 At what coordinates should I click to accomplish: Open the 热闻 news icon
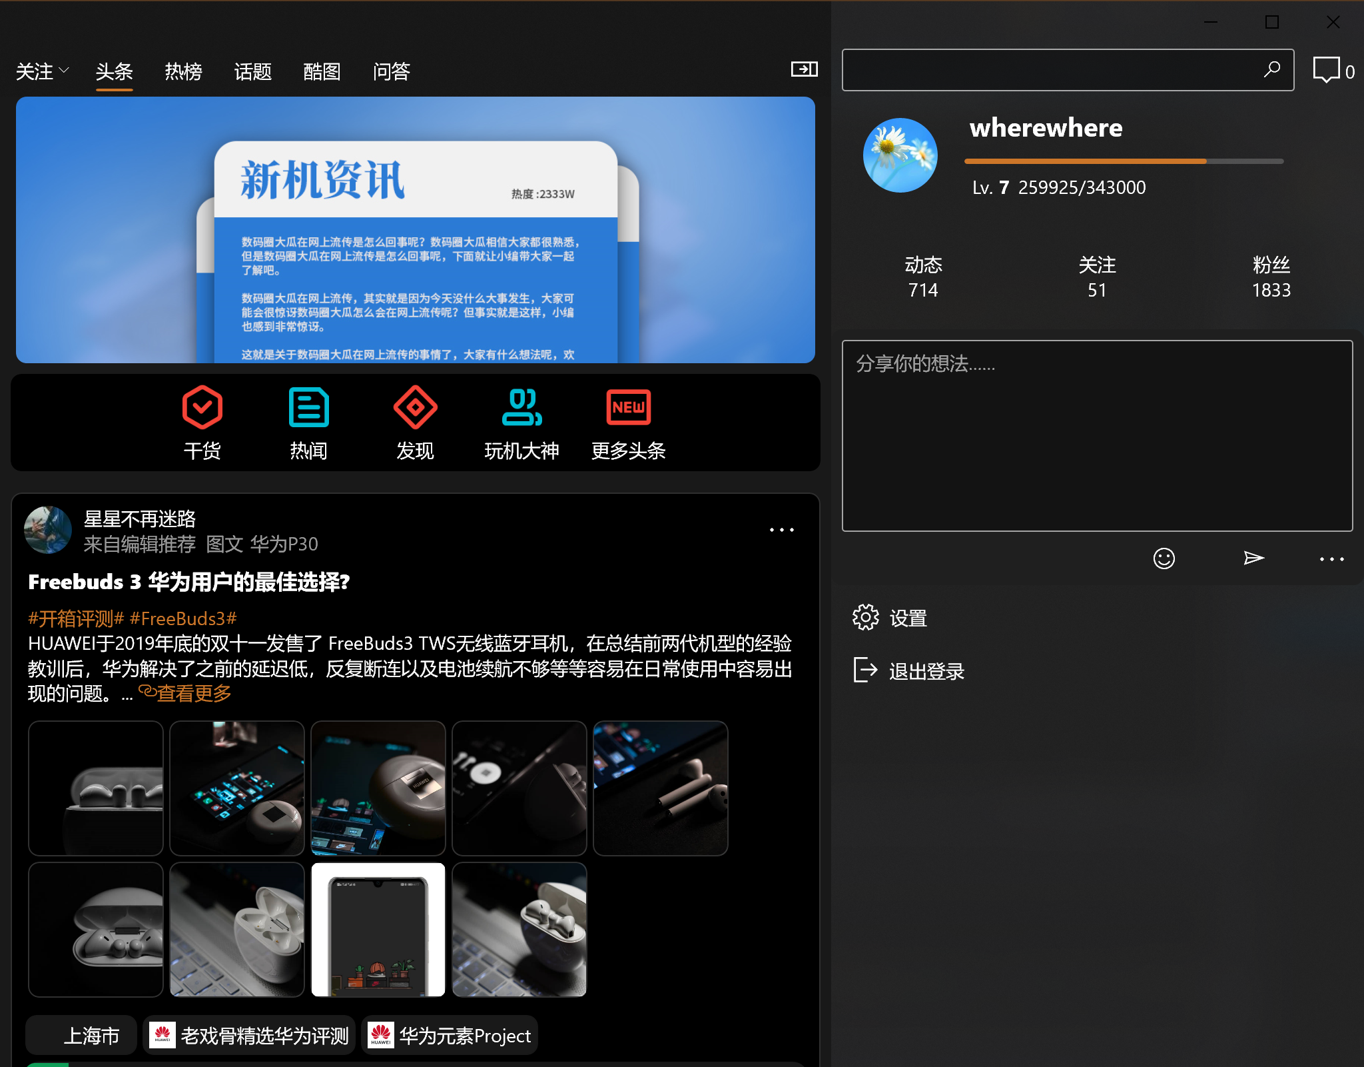click(x=308, y=408)
